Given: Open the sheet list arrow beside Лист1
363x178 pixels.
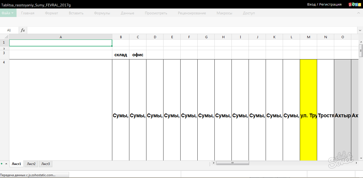Looking at the screenshot, I should click(6, 164).
